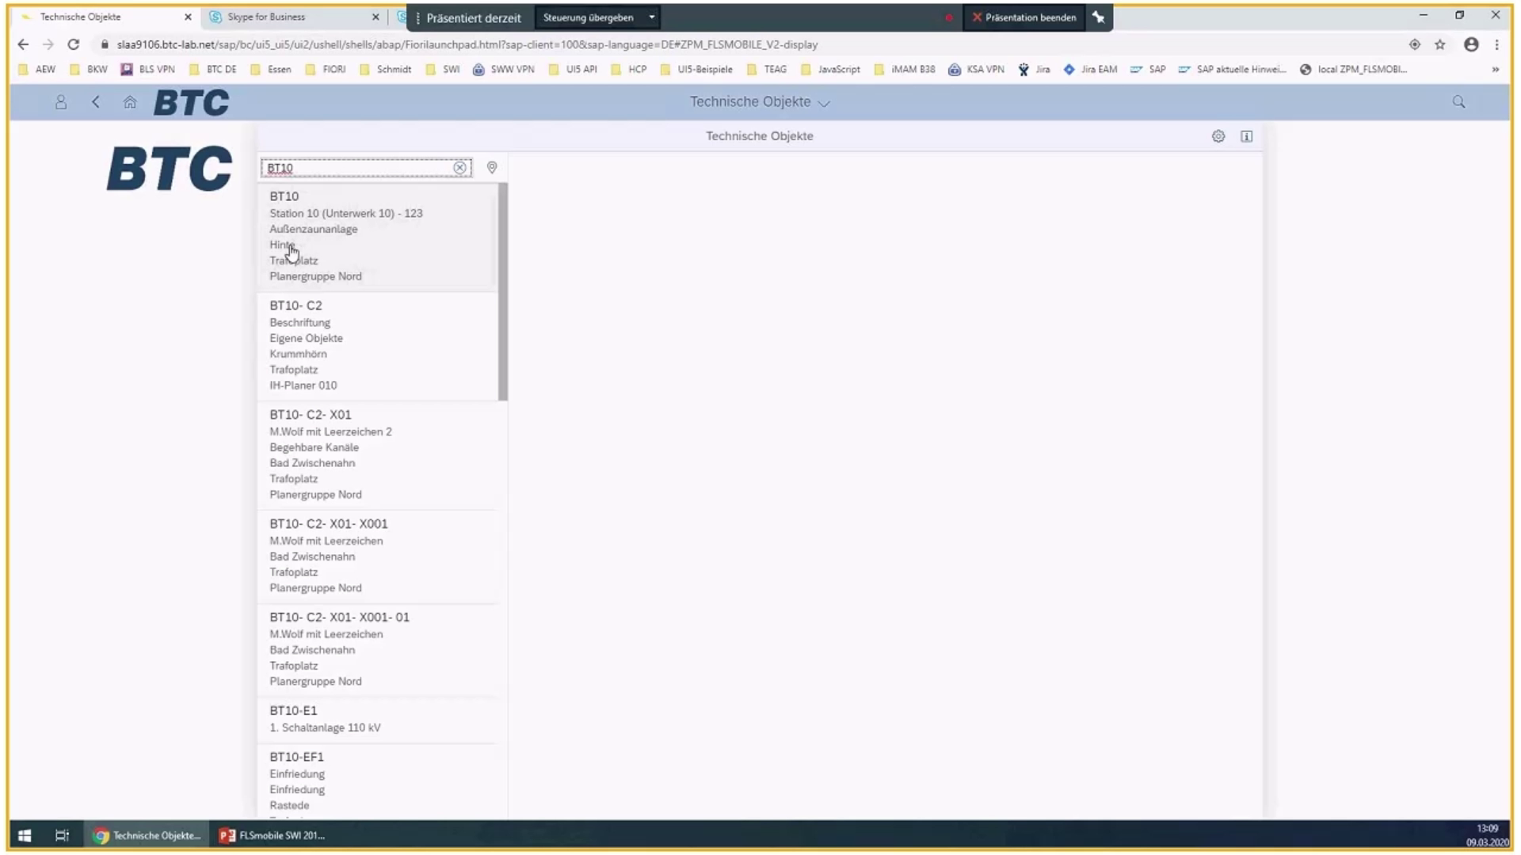This screenshot has width=1521, height=855.
Task: Open the user profile icon in Fiori shell
Action: pyautogui.click(x=61, y=102)
